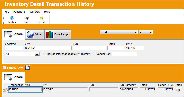This screenshot has height=97, width=184.
Task: Click the result row Batch cell 4117671
Action: [x=148, y=89]
